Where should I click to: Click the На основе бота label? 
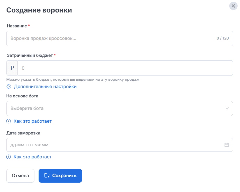(22, 96)
